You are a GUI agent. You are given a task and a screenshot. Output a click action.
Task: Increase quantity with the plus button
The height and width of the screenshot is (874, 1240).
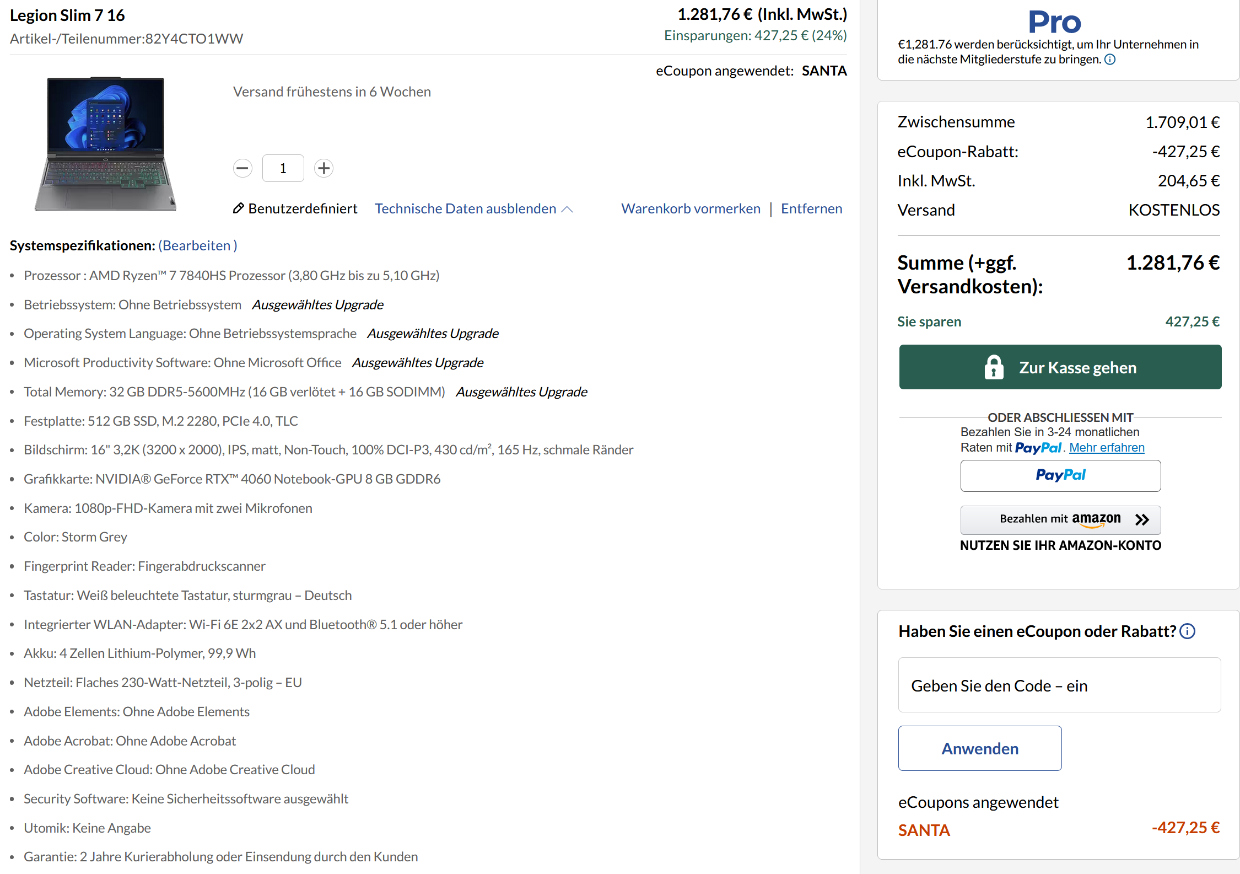tap(324, 168)
